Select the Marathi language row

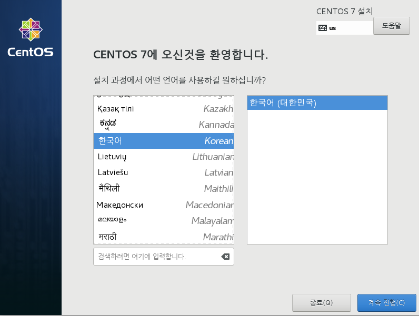[x=164, y=236]
